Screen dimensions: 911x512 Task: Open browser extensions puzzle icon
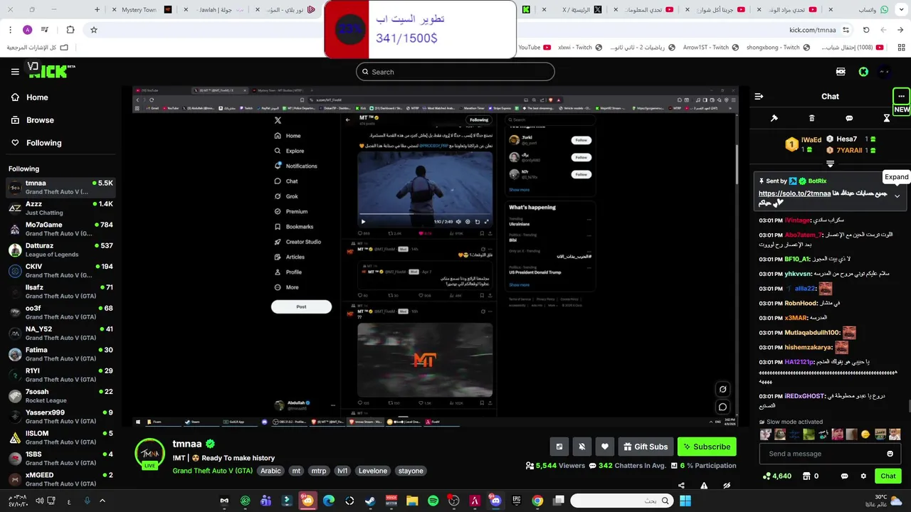click(x=70, y=30)
